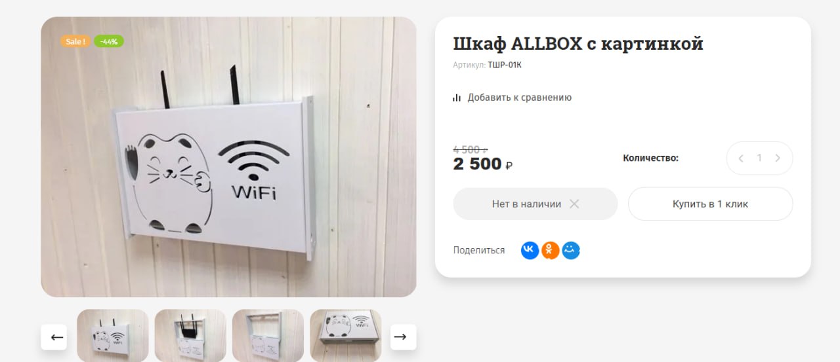The width and height of the screenshot is (840, 362).
Task: Show previous thumbnails with the left arrow
Action: click(x=57, y=337)
